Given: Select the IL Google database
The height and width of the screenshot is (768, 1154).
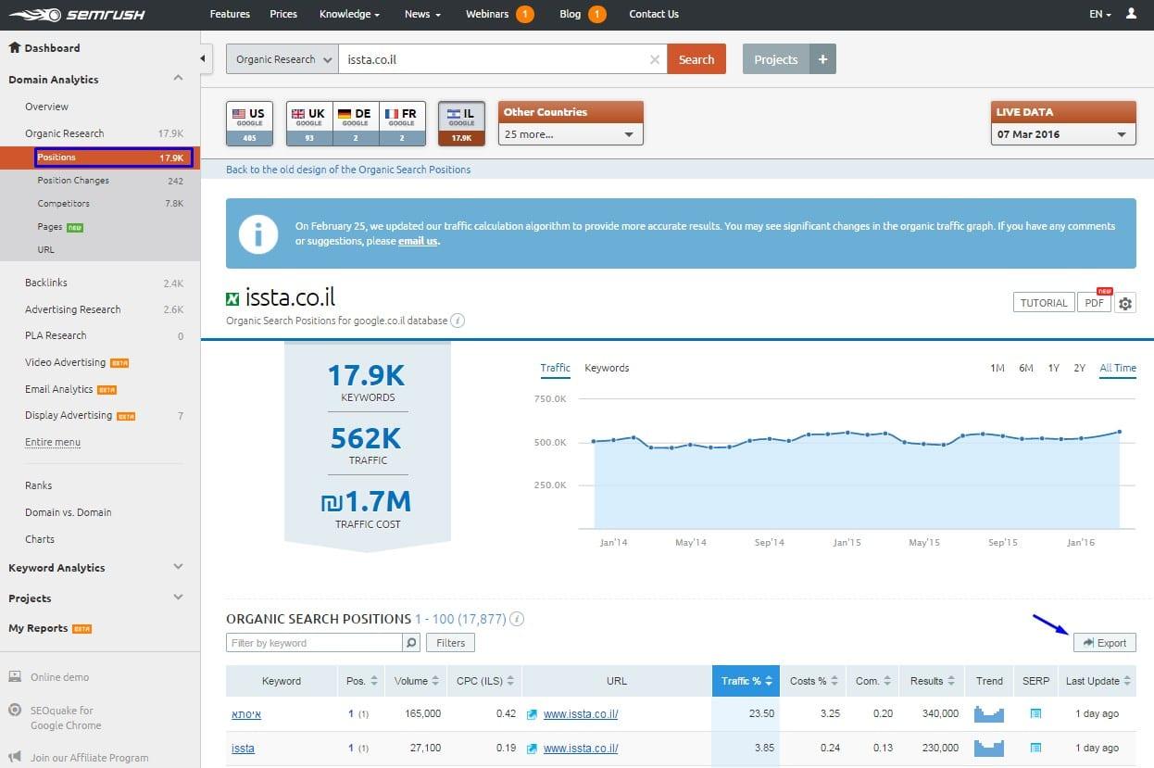Looking at the screenshot, I should (x=461, y=124).
